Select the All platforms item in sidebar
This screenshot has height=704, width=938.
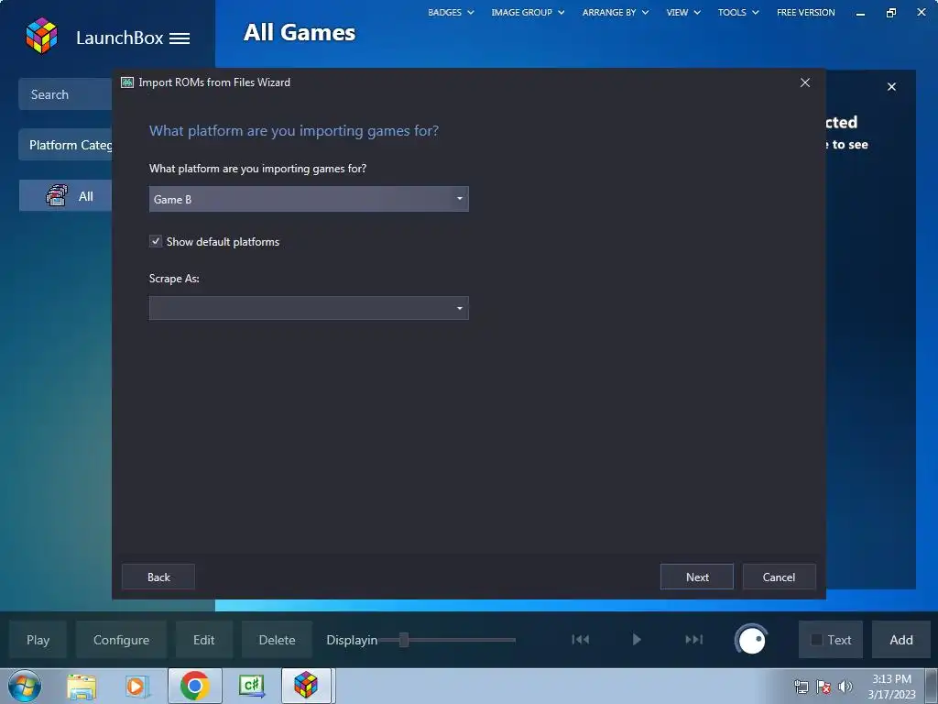pos(65,196)
